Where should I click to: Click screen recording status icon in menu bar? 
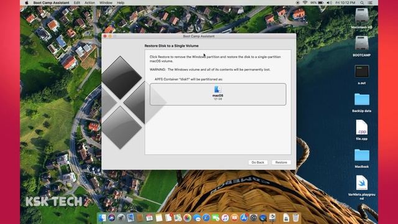point(297,2)
